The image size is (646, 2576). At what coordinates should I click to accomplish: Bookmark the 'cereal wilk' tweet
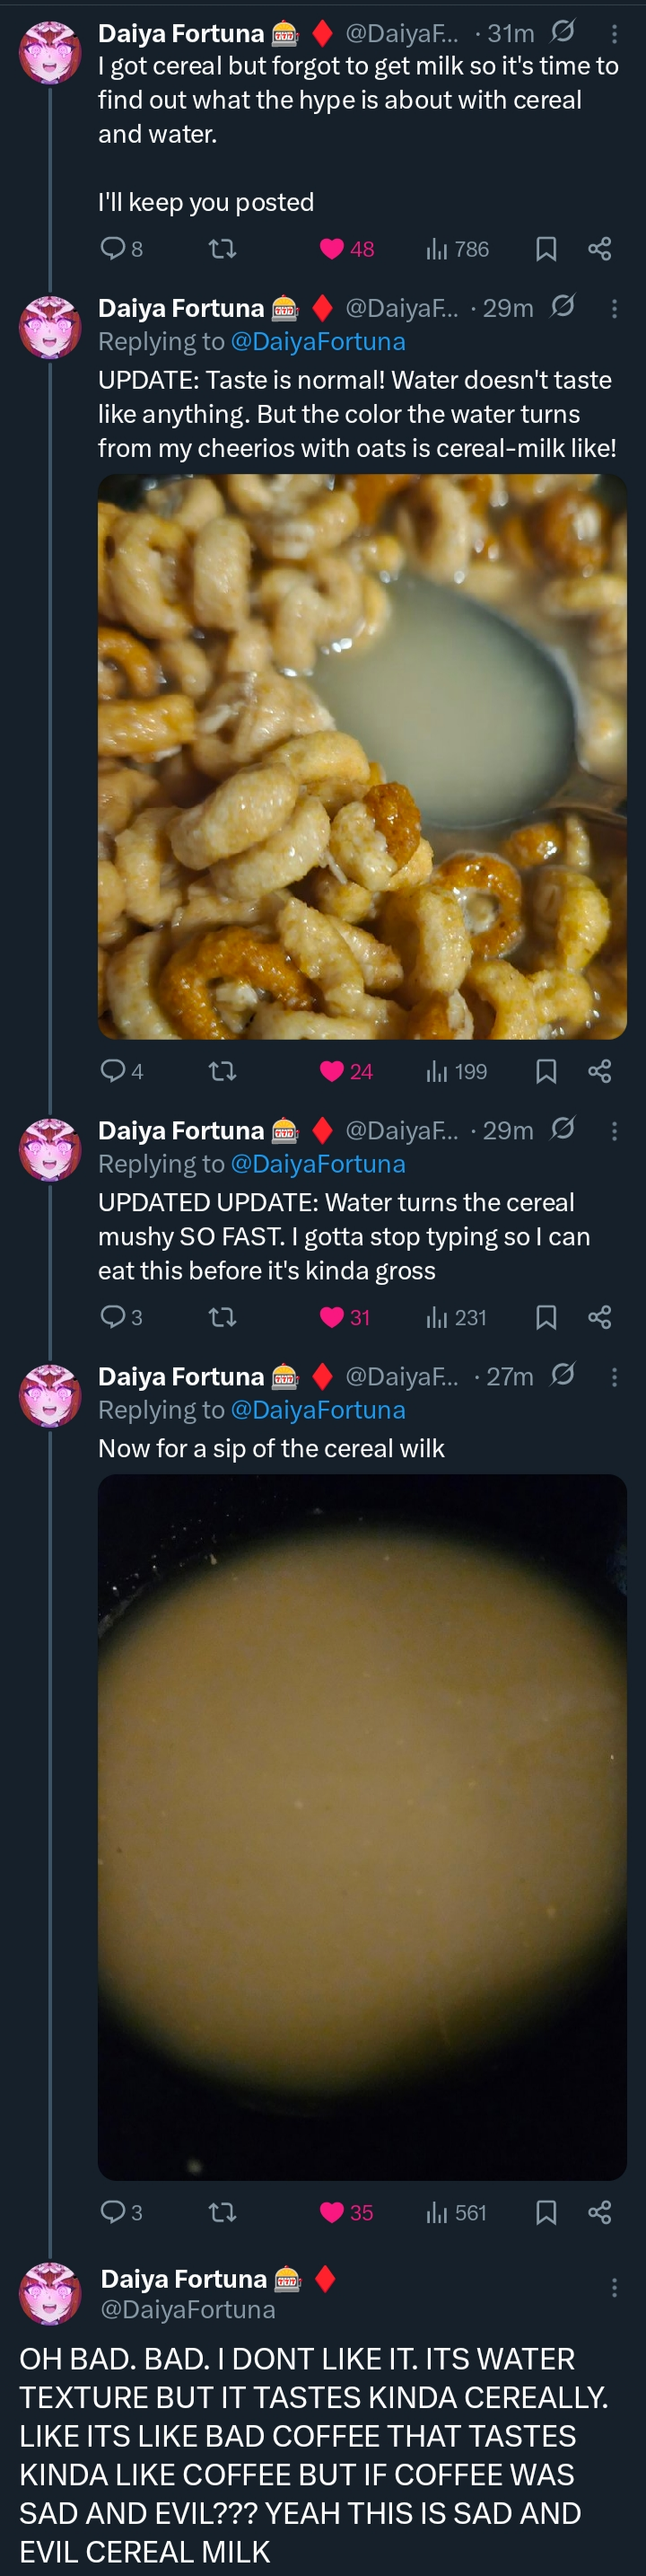coord(546,2212)
